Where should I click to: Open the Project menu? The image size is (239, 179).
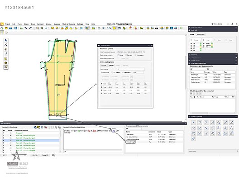7,24
